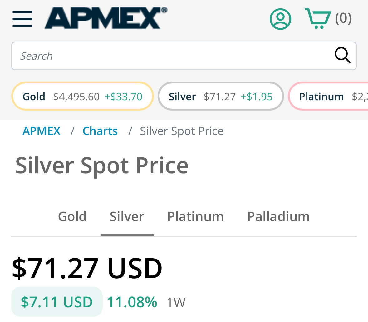Switch to the Platinum tab
368x322 pixels.
coord(195,216)
